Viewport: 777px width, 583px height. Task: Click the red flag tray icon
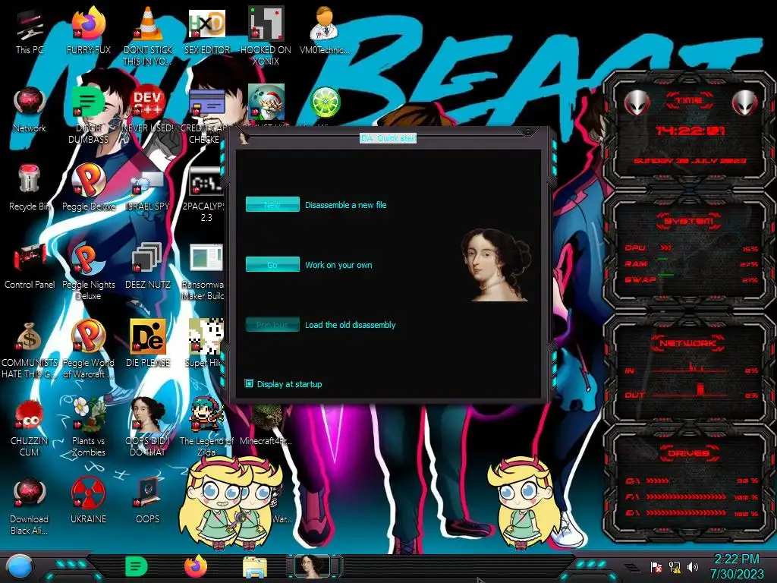656,566
